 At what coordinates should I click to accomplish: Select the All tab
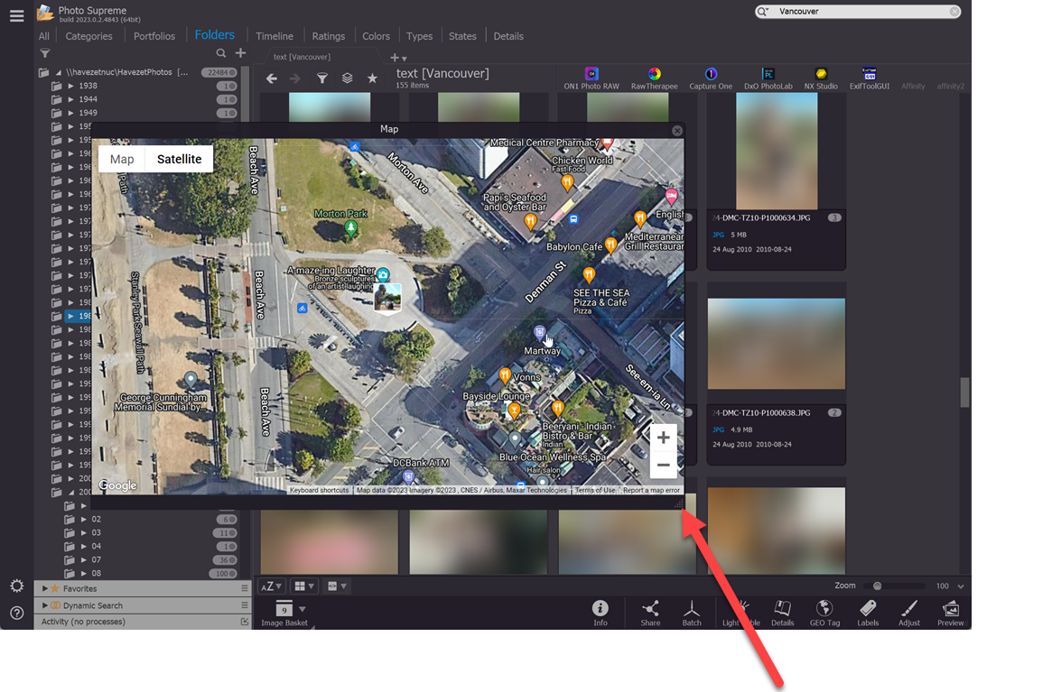click(x=43, y=36)
